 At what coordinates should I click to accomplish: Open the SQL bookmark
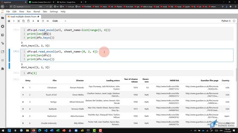pos(171,7)
